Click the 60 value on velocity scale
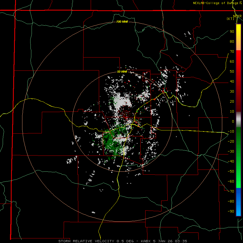The image size is (243, 243). point(232,61)
